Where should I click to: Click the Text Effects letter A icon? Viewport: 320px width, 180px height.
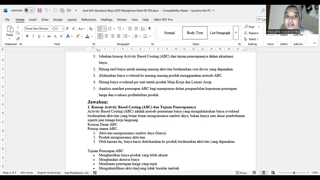(x=68, y=36)
